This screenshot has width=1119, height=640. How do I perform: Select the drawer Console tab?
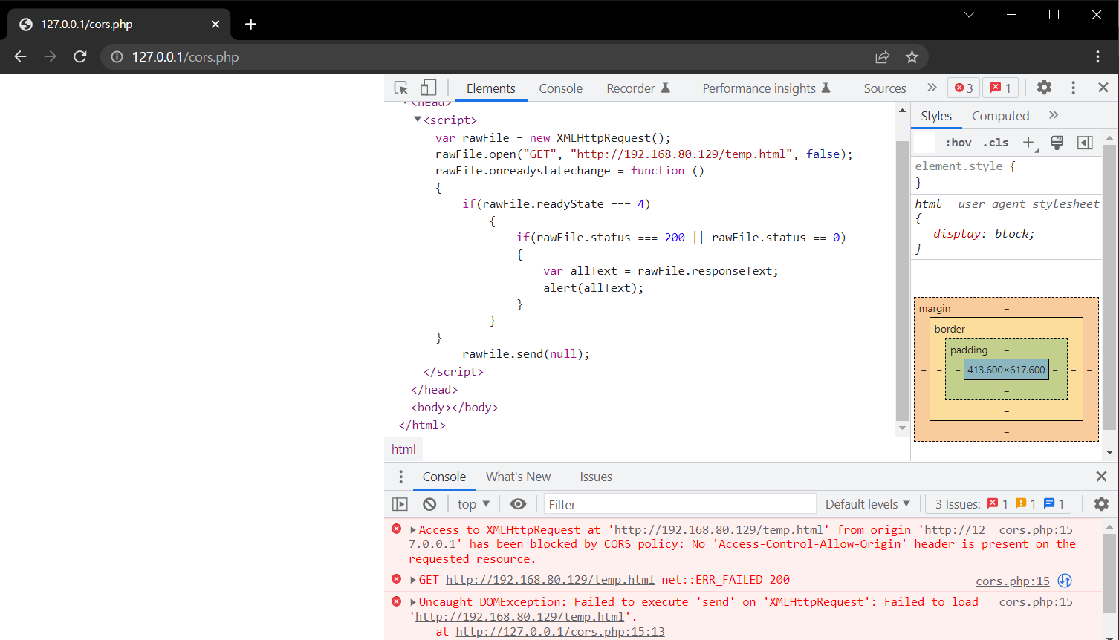pyautogui.click(x=444, y=477)
